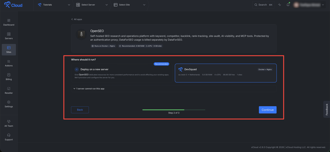This screenshot has width=330, height=152.
Task: Open the Tutorials team dropdown
Action: (54, 5)
